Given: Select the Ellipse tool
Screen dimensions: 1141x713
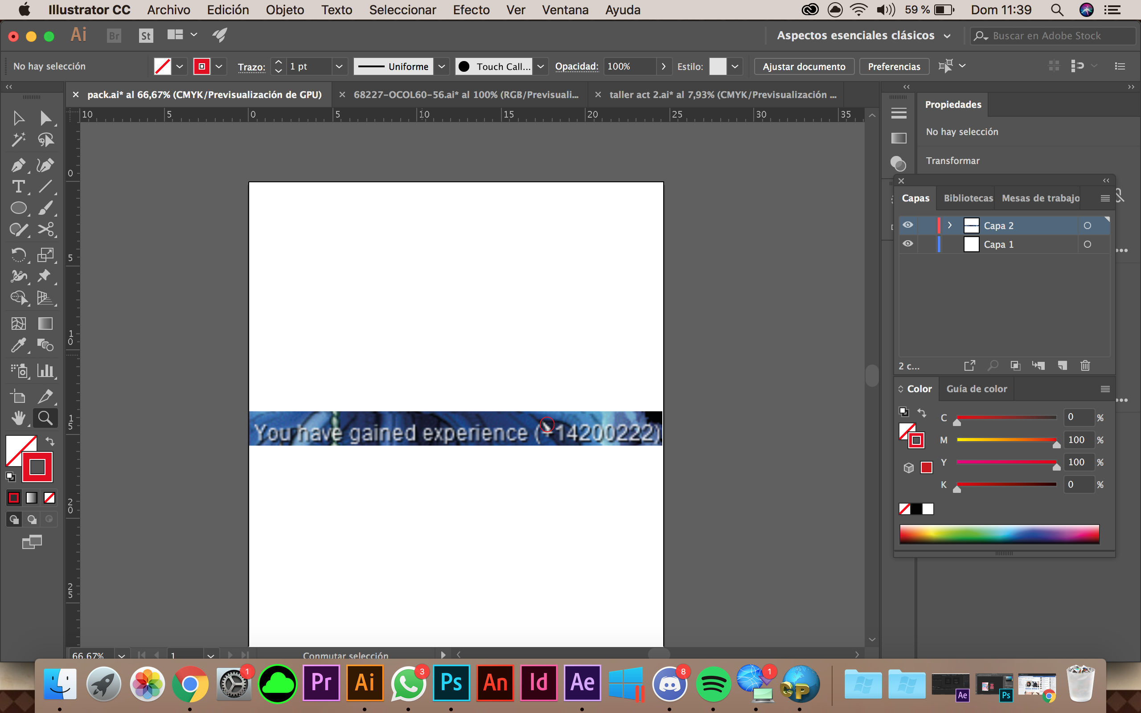Looking at the screenshot, I should 18,208.
